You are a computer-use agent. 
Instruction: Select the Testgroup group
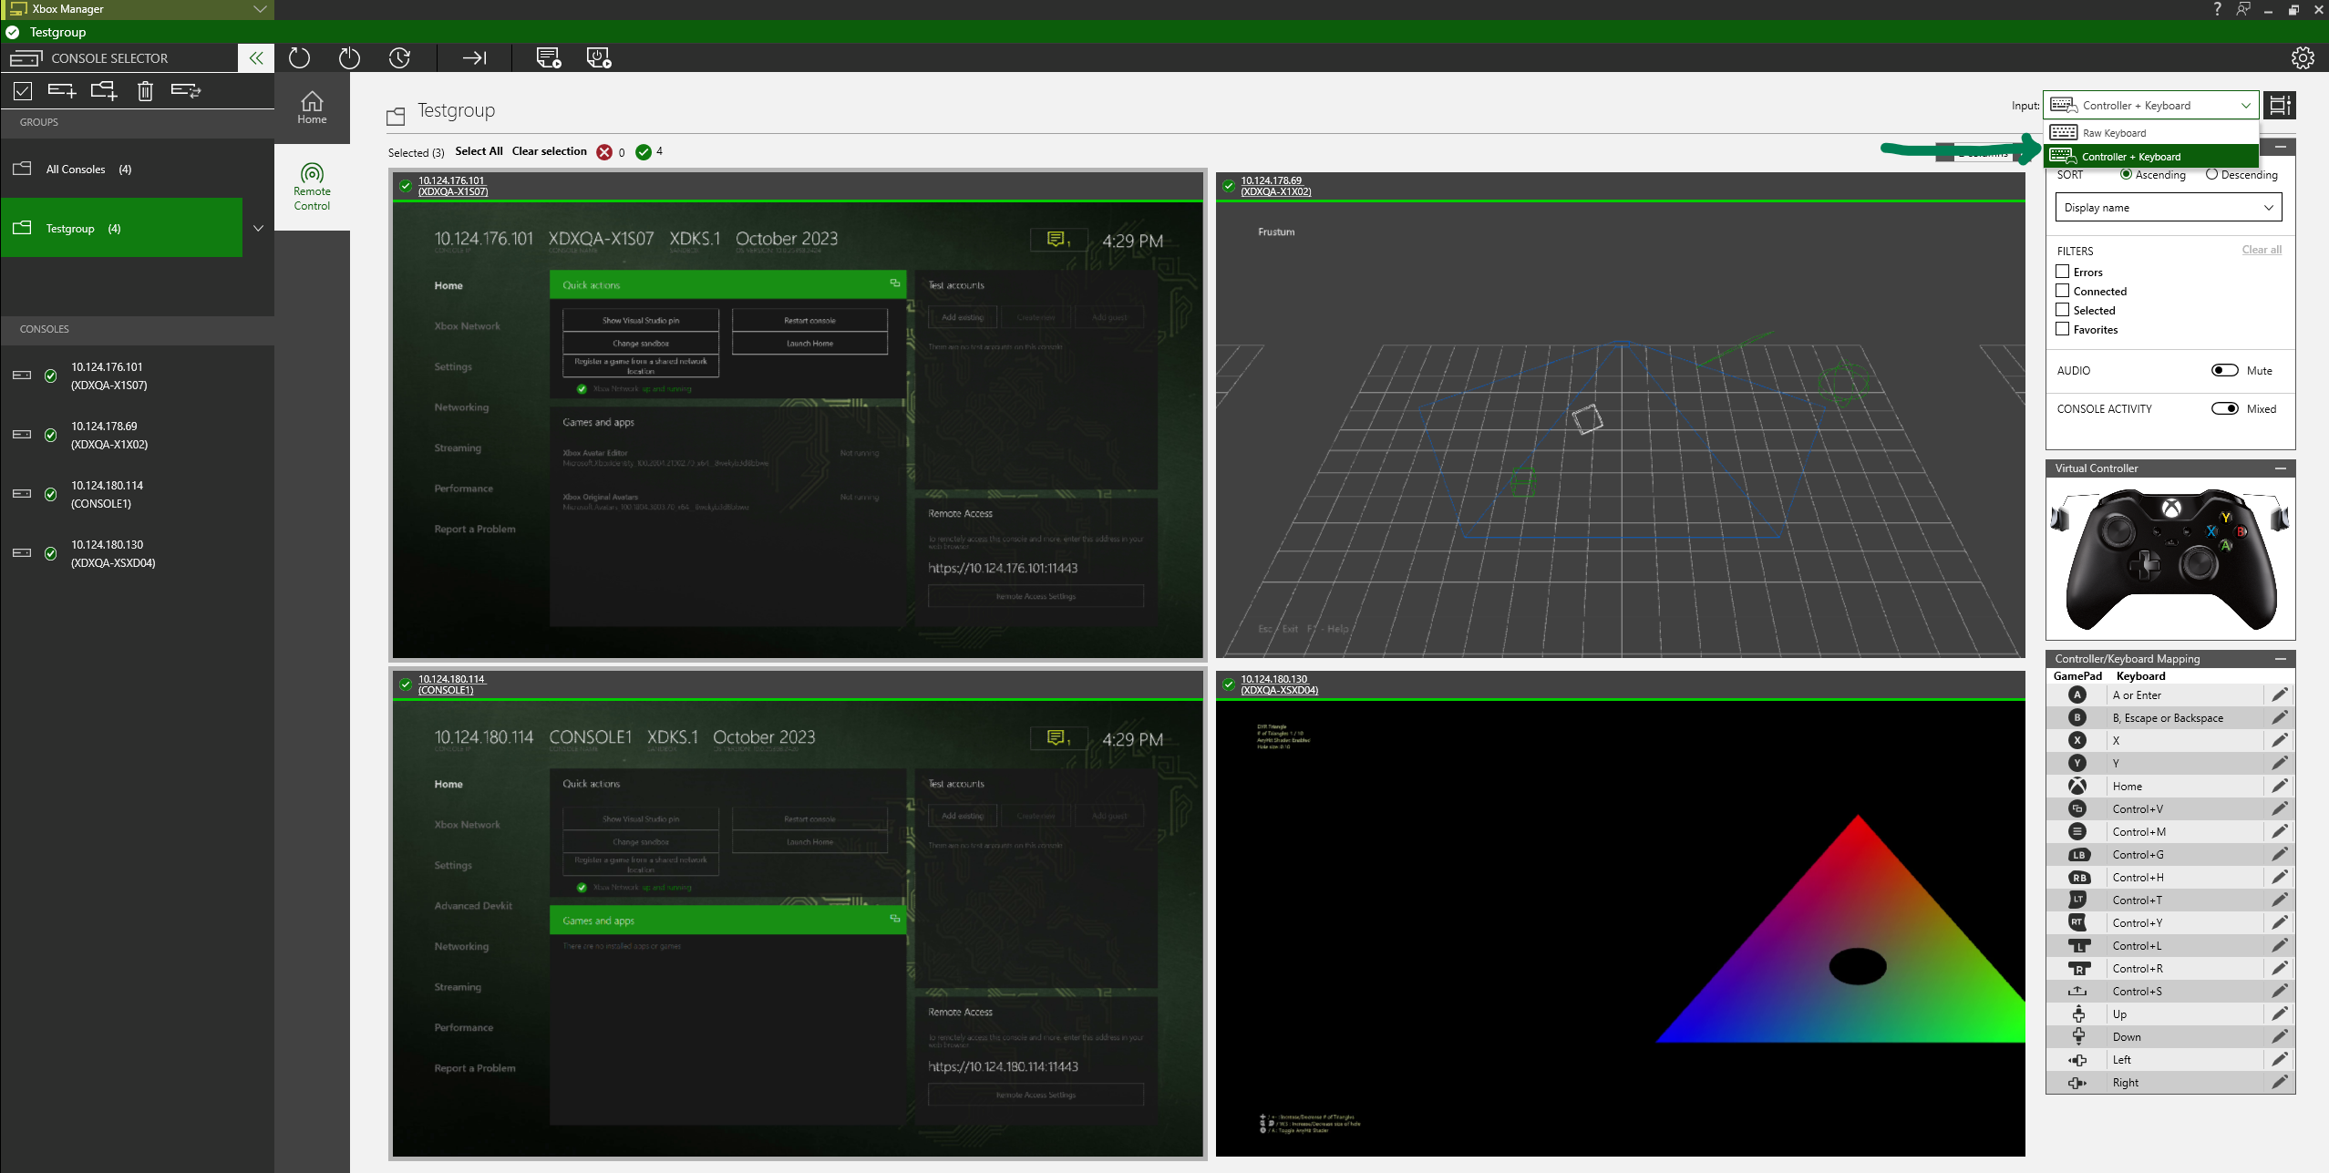pyautogui.click(x=121, y=228)
